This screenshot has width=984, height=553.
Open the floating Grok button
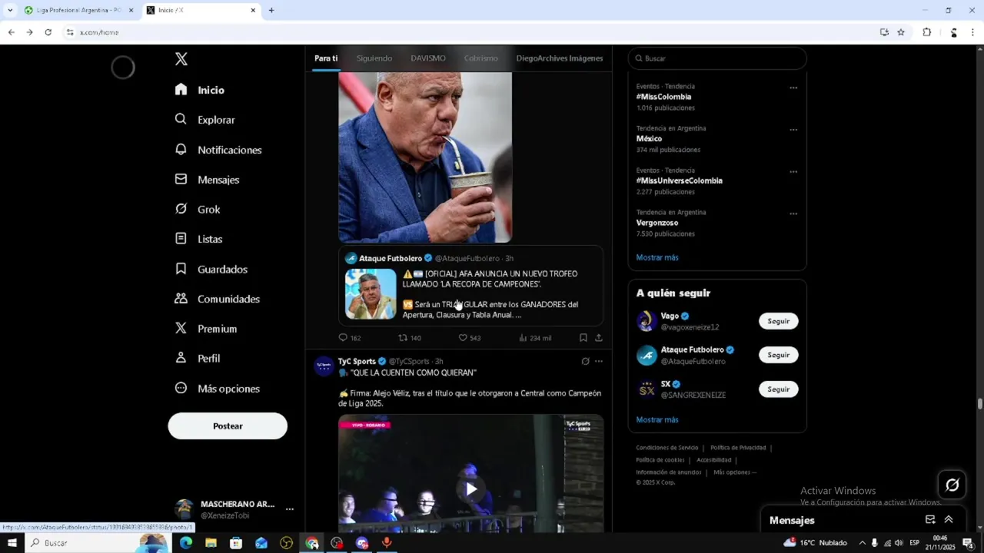(952, 485)
